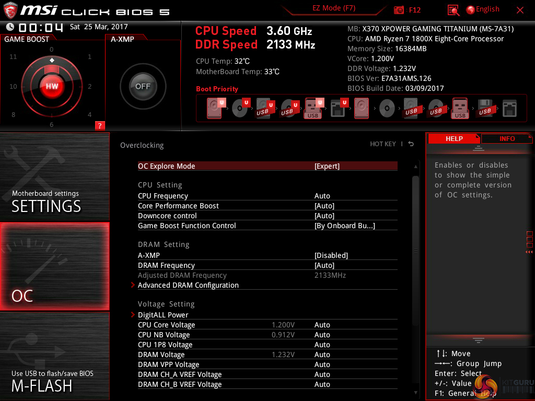Select the USB floppy boot device icon
535x401 pixels.
(485, 108)
